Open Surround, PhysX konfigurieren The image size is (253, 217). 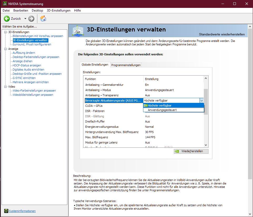point(32,44)
